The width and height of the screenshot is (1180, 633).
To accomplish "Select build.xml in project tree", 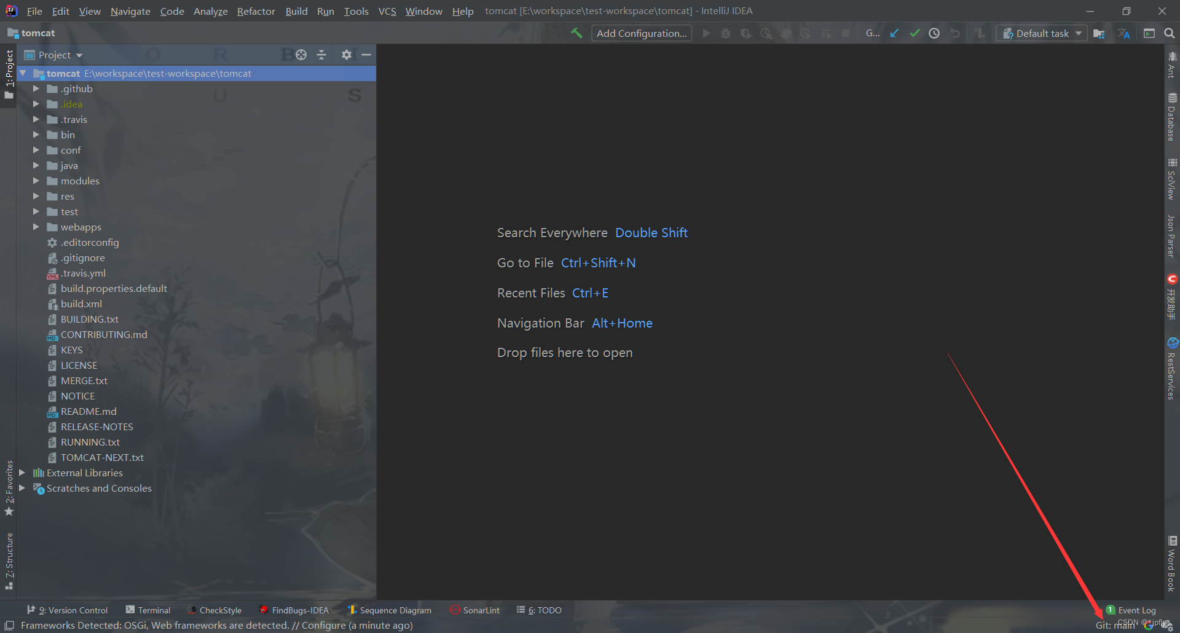I will (x=81, y=304).
